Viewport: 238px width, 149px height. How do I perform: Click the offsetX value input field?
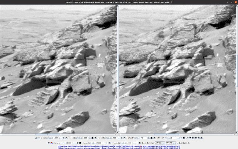click(144, 138)
